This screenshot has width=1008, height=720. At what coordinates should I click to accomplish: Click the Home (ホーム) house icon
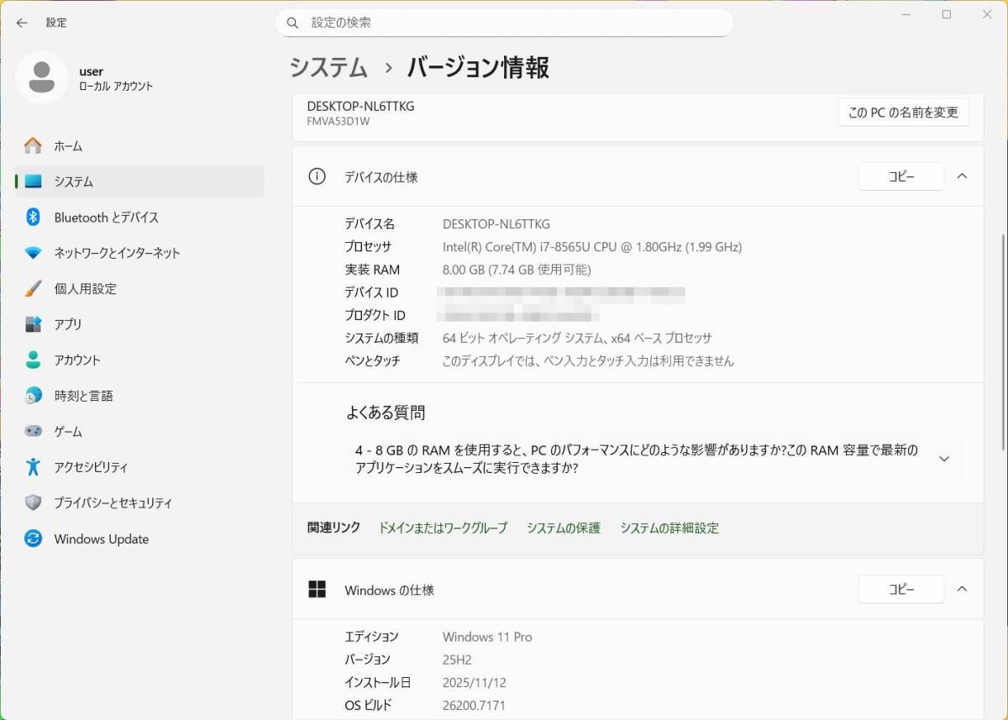tap(33, 146)
